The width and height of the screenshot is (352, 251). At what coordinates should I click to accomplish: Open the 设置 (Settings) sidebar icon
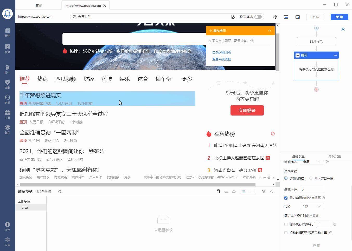[8, 241]
